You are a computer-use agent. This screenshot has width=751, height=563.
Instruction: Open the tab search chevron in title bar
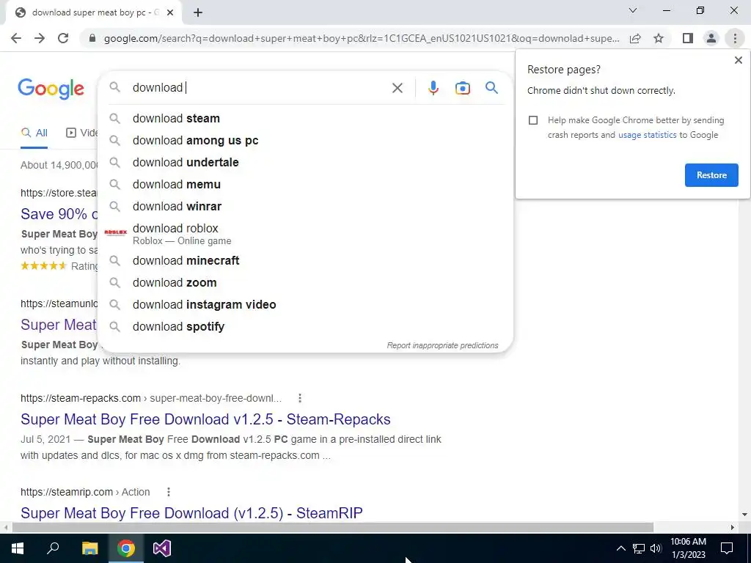pyautogui.click(x=633, y=10)
